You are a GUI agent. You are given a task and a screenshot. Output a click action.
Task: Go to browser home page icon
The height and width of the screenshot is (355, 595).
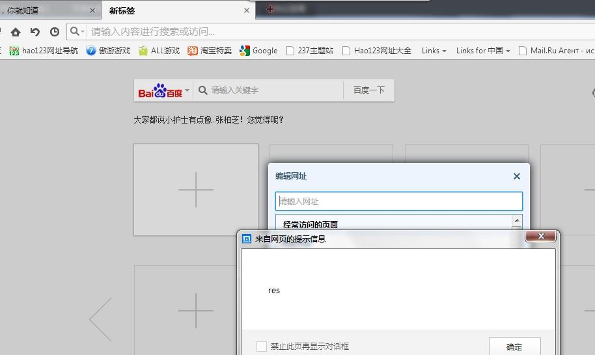tap(16, 32)
